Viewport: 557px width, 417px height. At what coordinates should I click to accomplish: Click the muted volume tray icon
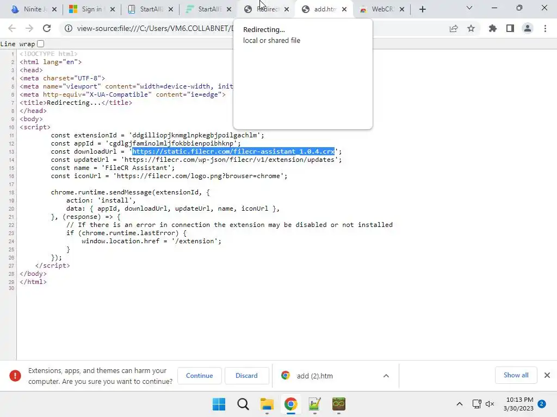490,404
